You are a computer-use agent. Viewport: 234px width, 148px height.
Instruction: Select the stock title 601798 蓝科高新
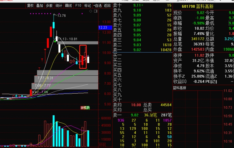198,6
